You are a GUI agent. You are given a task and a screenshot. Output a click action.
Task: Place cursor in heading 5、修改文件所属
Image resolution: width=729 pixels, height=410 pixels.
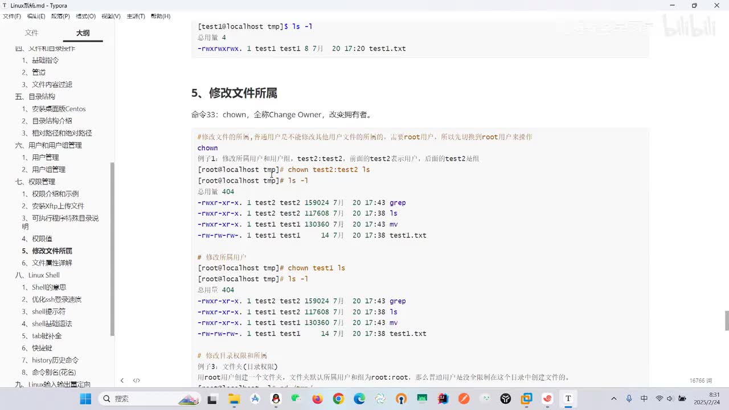click(234, 93)
